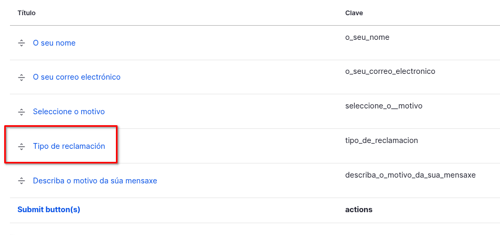This screenshot has width=500, height=241.
Task: Open the O seu nome element
Action: coord(54,43)
